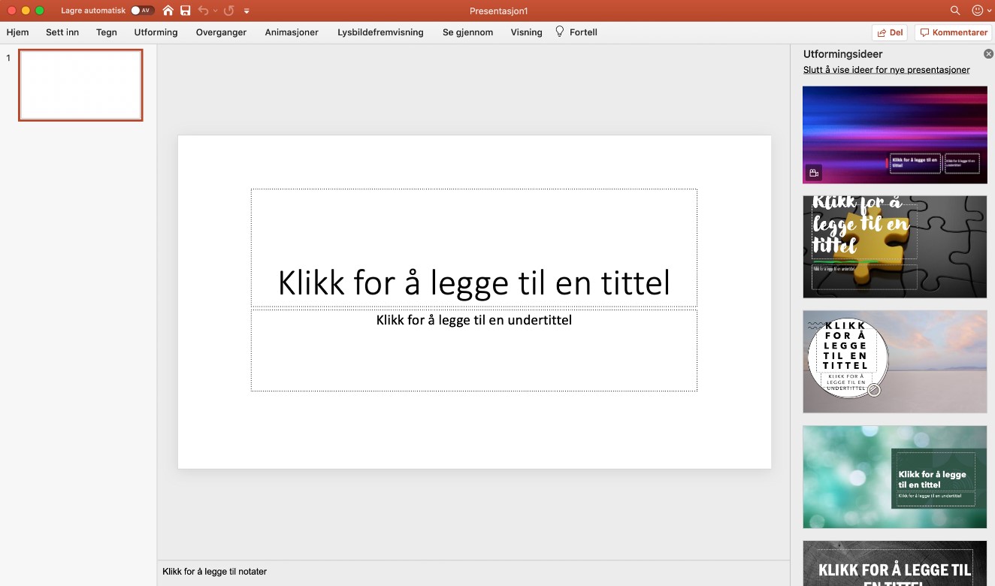Click the Presentasjon1 document title
The image size is (995, 586).
498,11
